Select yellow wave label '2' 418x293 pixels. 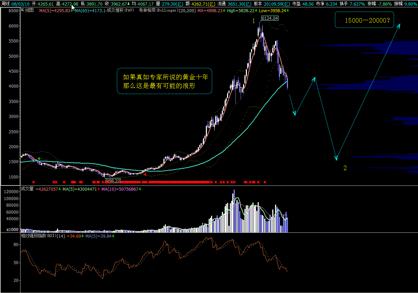tap(345, 168)
